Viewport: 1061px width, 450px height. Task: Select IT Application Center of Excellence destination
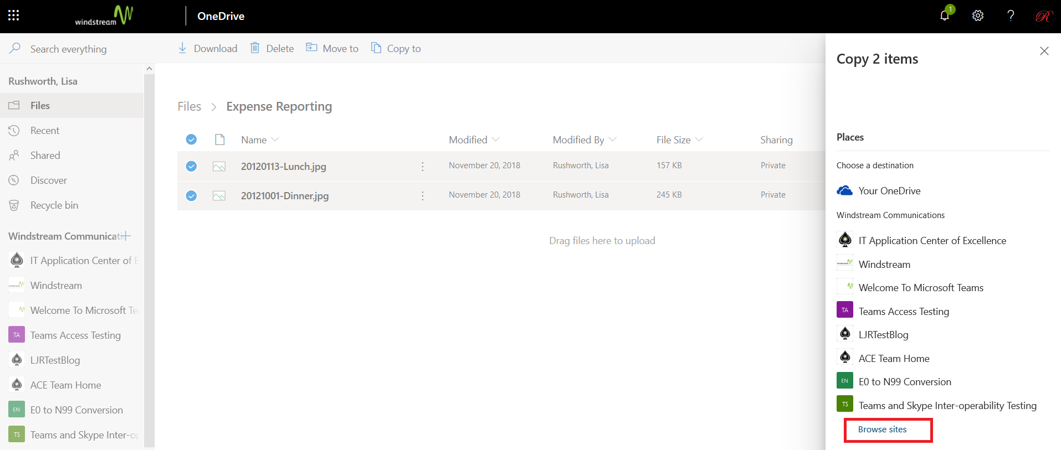[x=921, y=240]
